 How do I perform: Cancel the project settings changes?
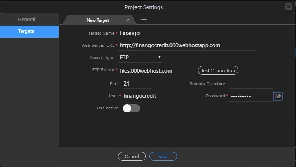[132, 156]
